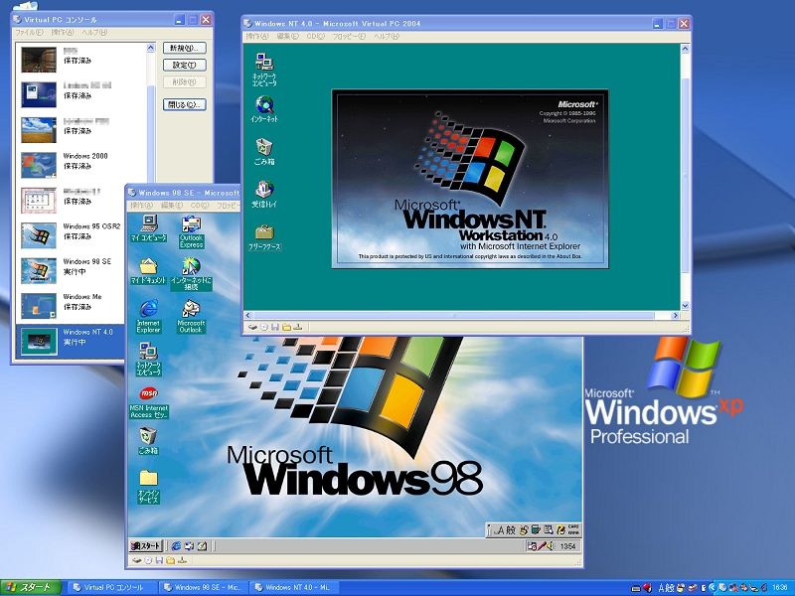This screenshot has width=795, height=596.
Task: Open the インターネット icon on NT desktop
Action: [x=264, y=109]
